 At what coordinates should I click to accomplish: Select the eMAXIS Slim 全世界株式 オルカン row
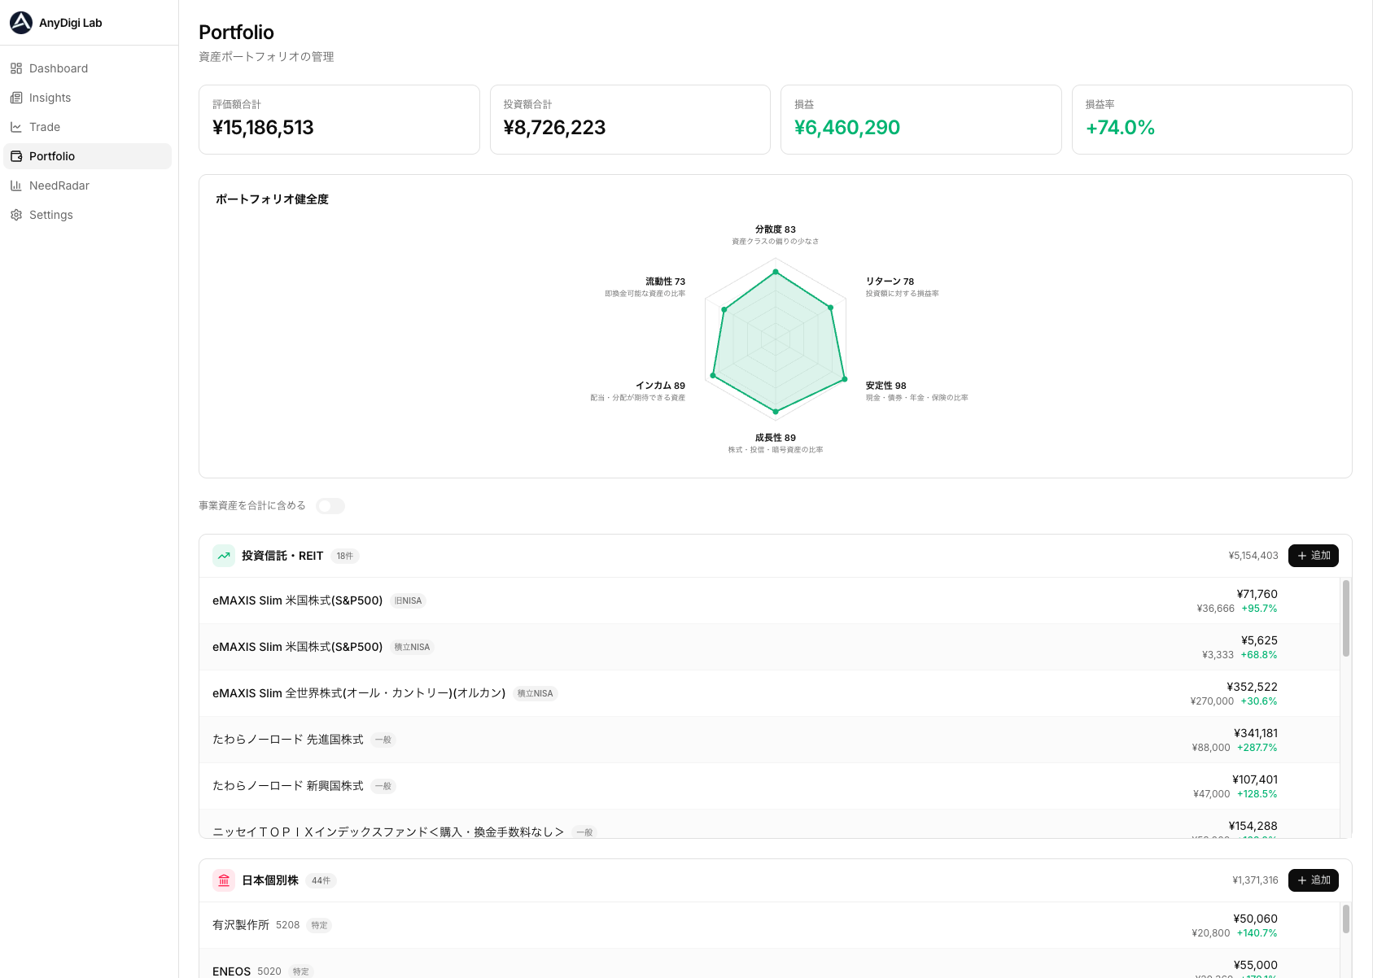tap(358, 693)
